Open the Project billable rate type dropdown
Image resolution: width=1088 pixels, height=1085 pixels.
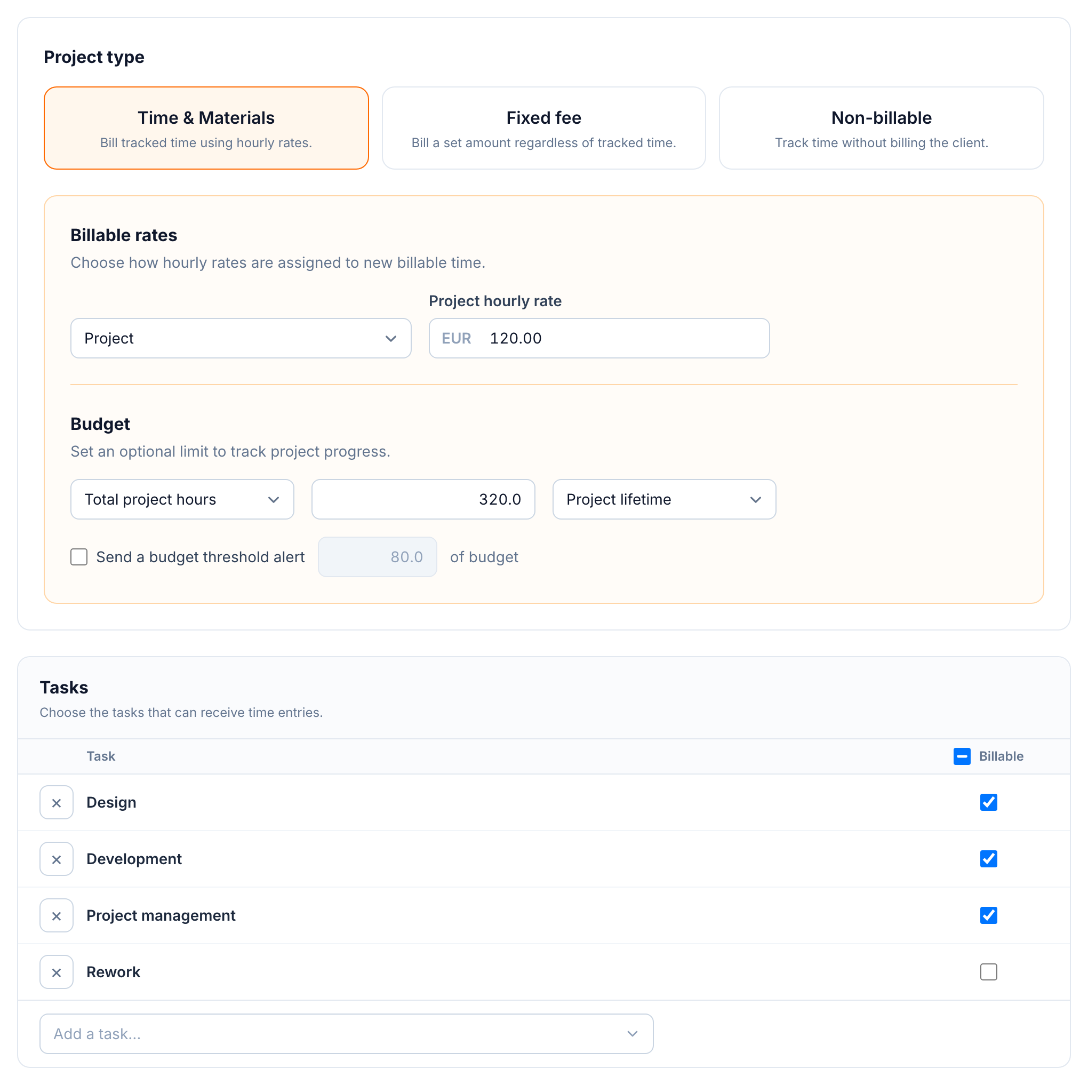click(x=241, y=338)
